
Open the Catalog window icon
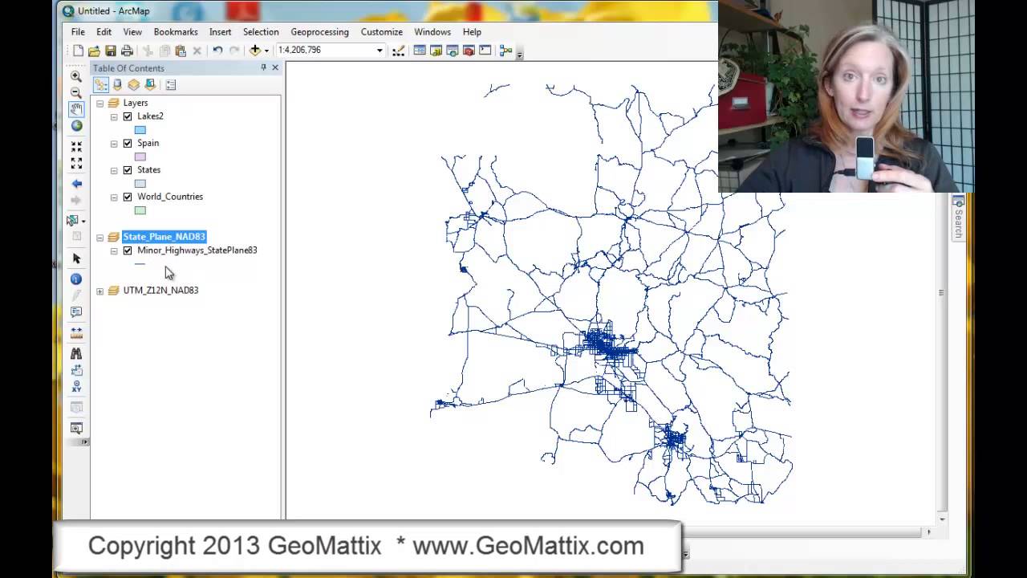(x=436, y=51)
